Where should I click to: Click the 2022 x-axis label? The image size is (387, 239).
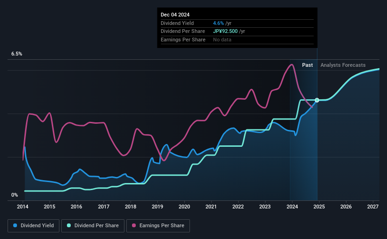pyautogui.click(x=238, y=207)
